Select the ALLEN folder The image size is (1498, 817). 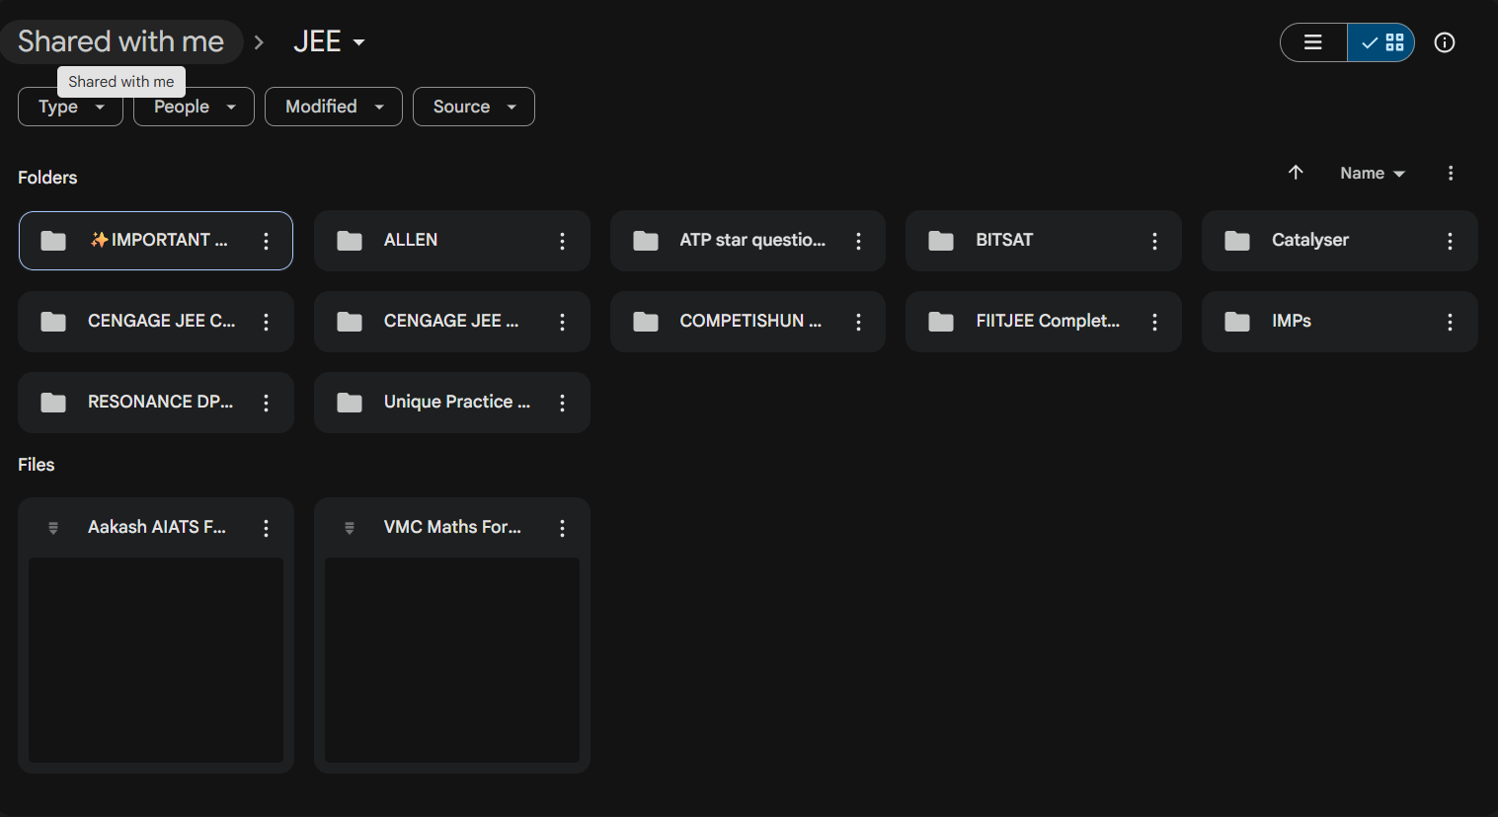452,241
